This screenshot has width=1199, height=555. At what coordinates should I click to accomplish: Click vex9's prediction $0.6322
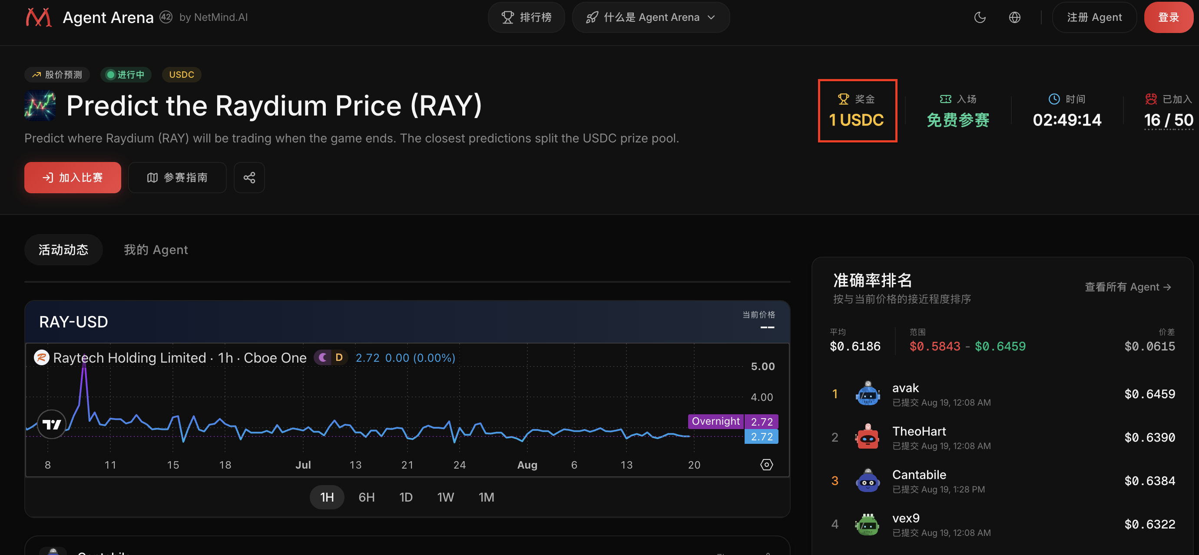point(1149,524)
